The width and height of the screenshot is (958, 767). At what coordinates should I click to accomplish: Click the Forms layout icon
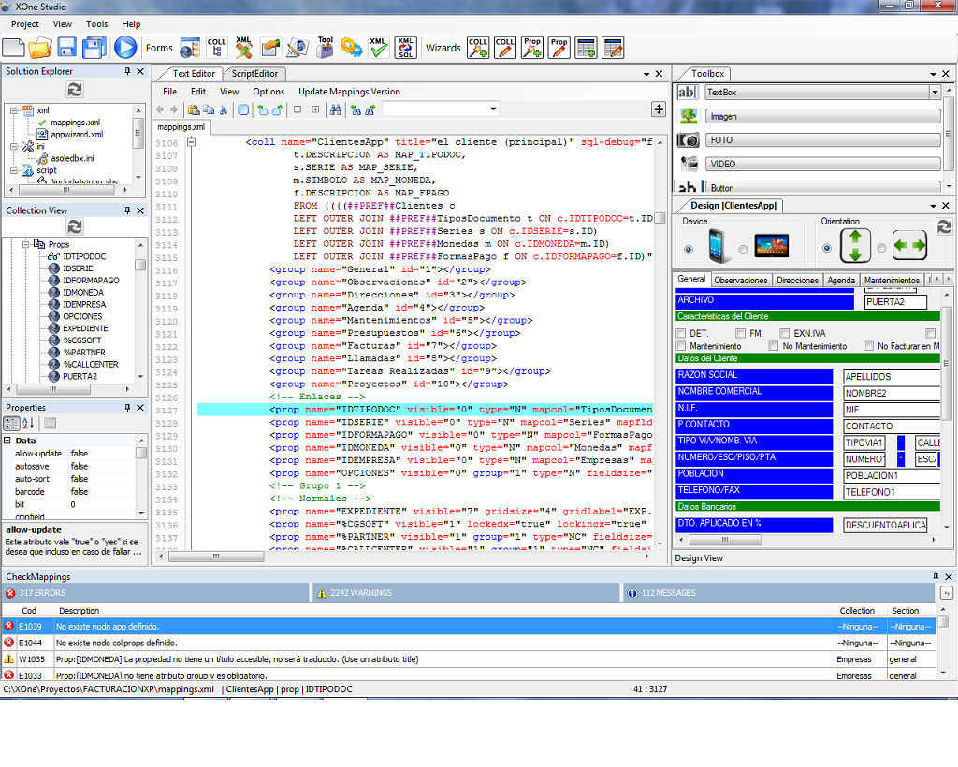(x=190, y=48)
